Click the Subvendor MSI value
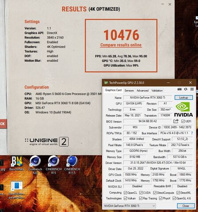 (135, 127)
